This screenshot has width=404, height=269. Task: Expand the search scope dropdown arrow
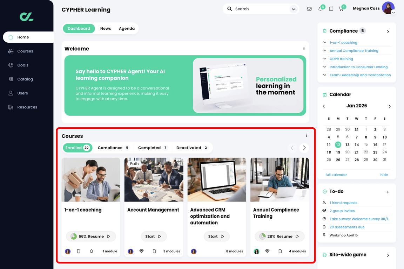click(x=294, y=9)
